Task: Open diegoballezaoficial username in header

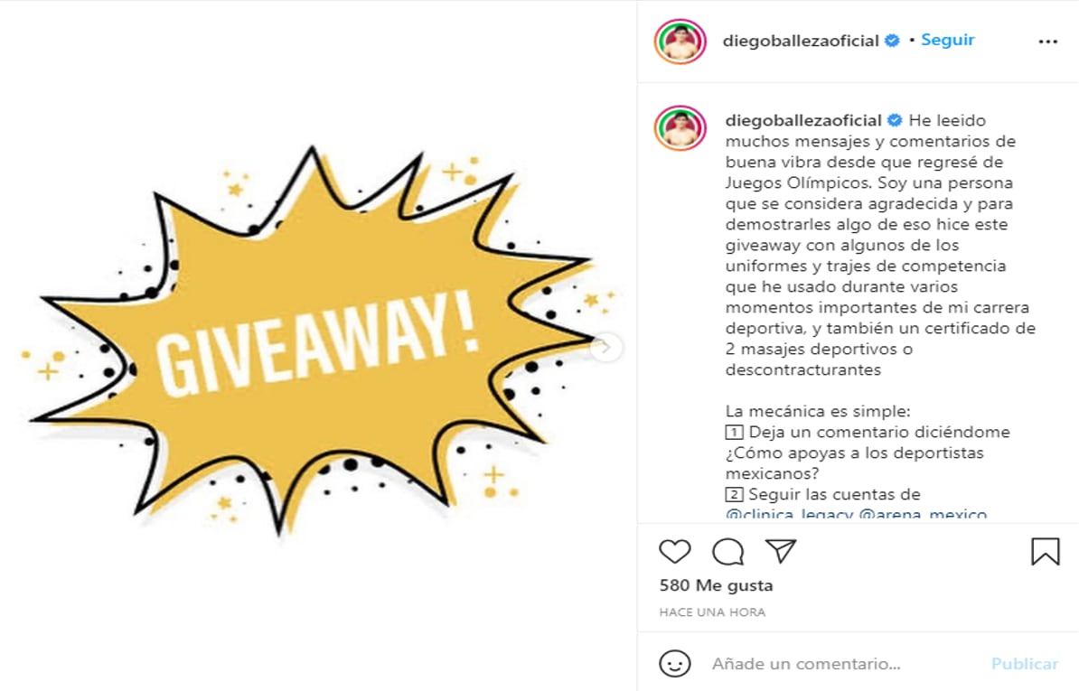Action: (x=801, y=42)
